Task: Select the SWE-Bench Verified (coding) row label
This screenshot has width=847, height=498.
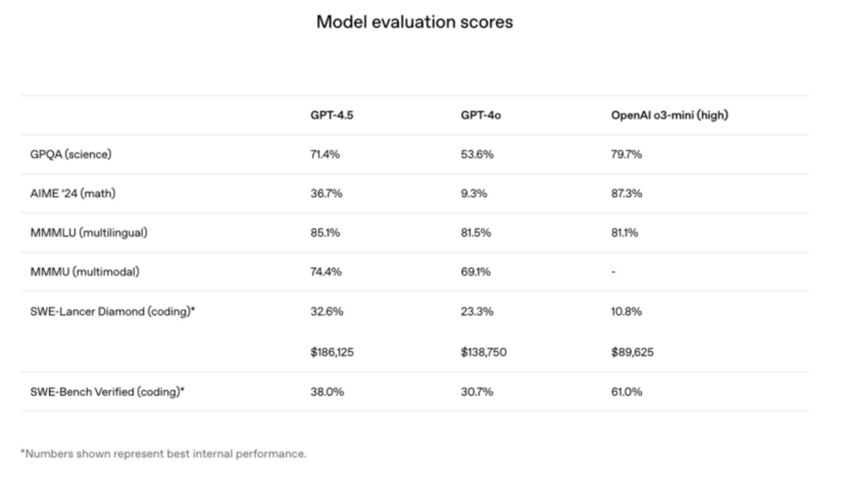Action: point(107,391)
